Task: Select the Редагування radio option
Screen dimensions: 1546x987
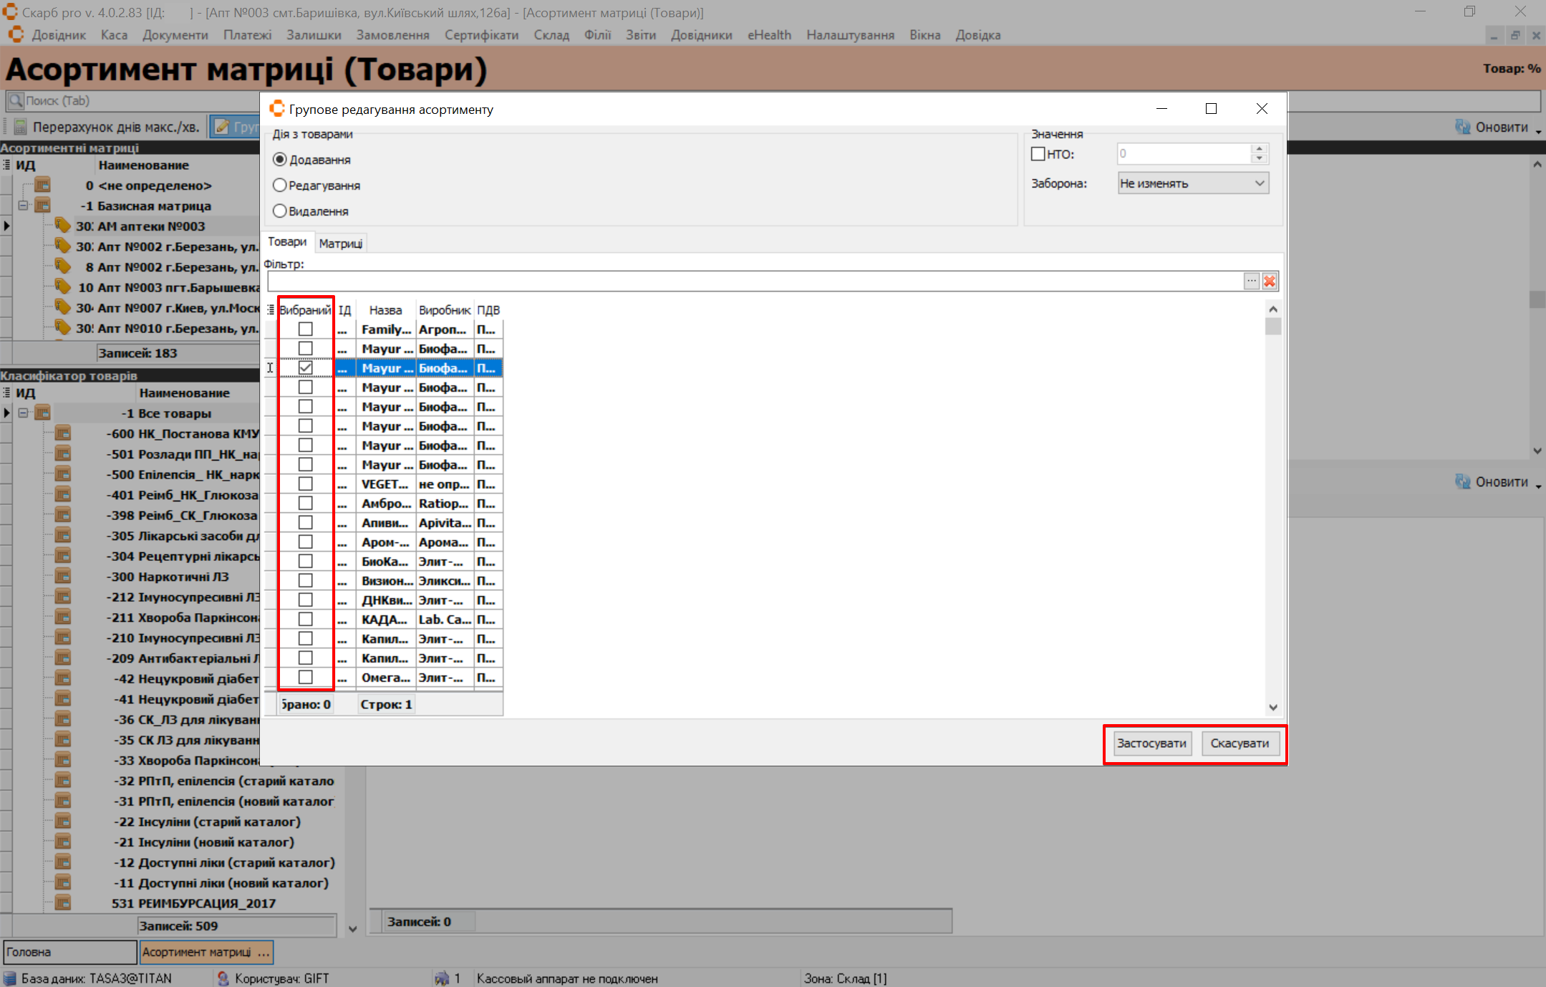Action: pos(280,186)
